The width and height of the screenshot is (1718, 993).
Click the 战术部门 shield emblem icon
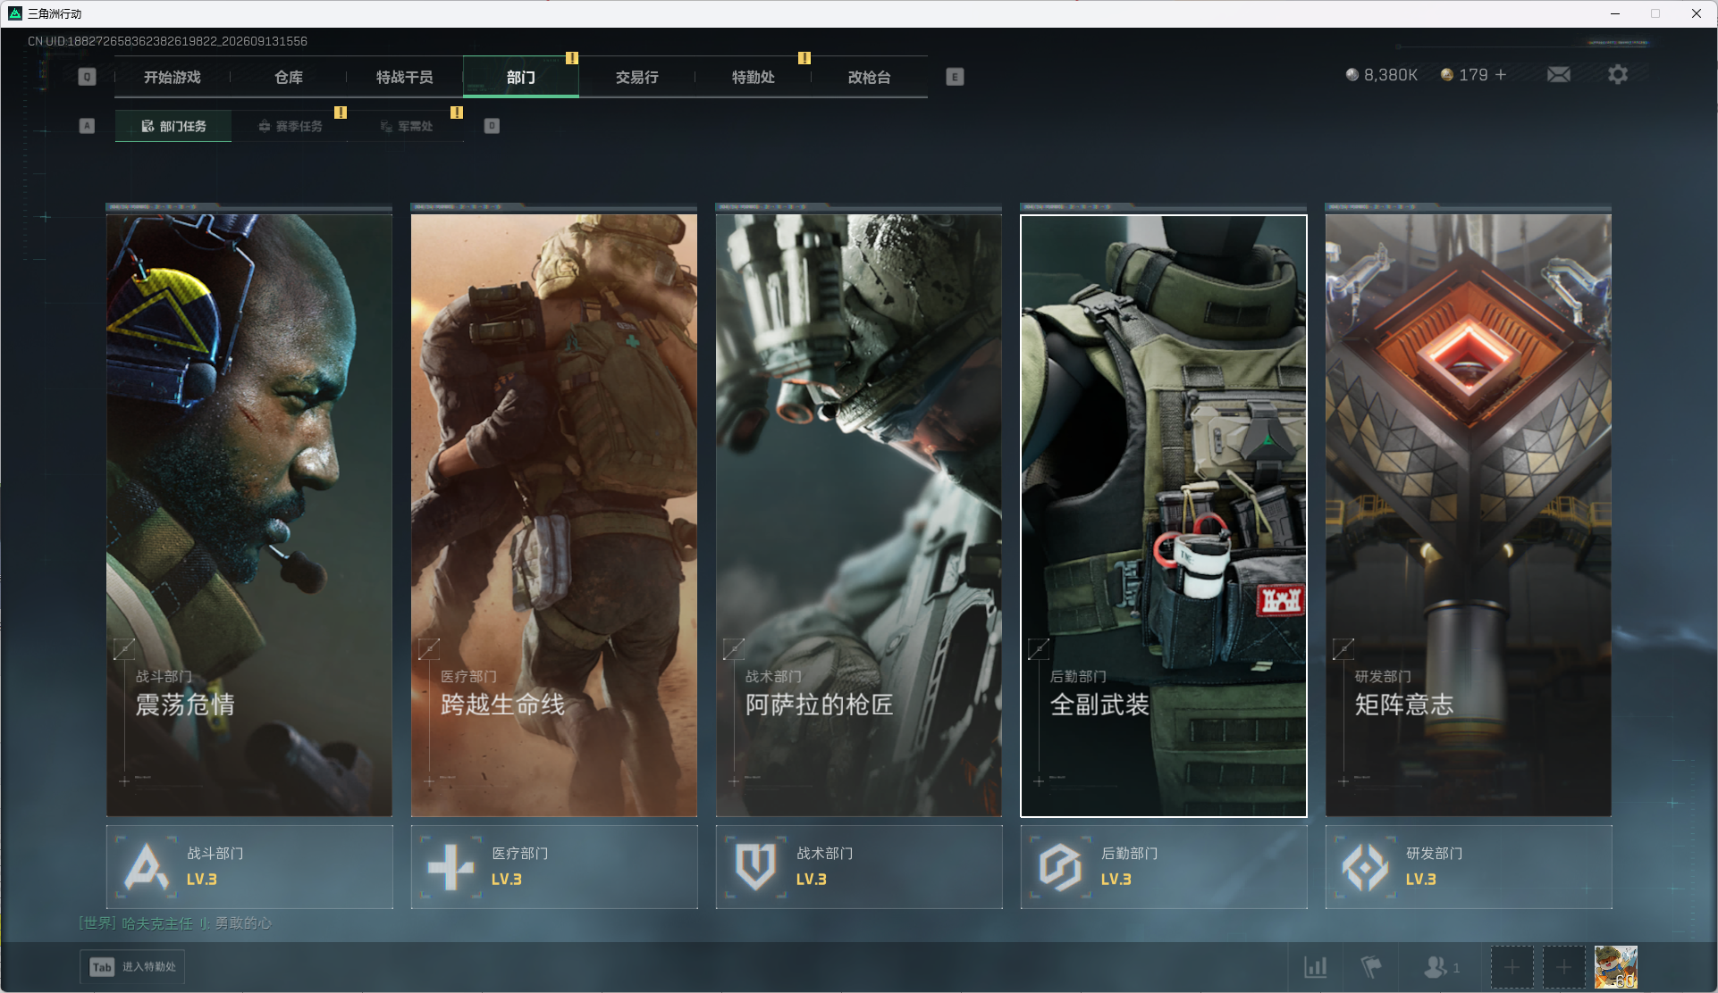(x=755, y=867)
